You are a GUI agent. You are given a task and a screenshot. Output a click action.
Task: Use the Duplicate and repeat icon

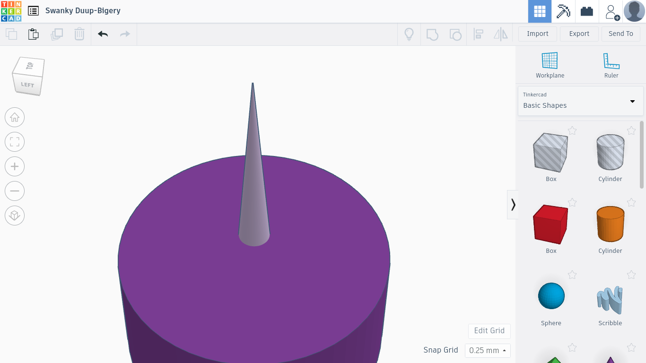pyautogui.click(x=57, y=34)
